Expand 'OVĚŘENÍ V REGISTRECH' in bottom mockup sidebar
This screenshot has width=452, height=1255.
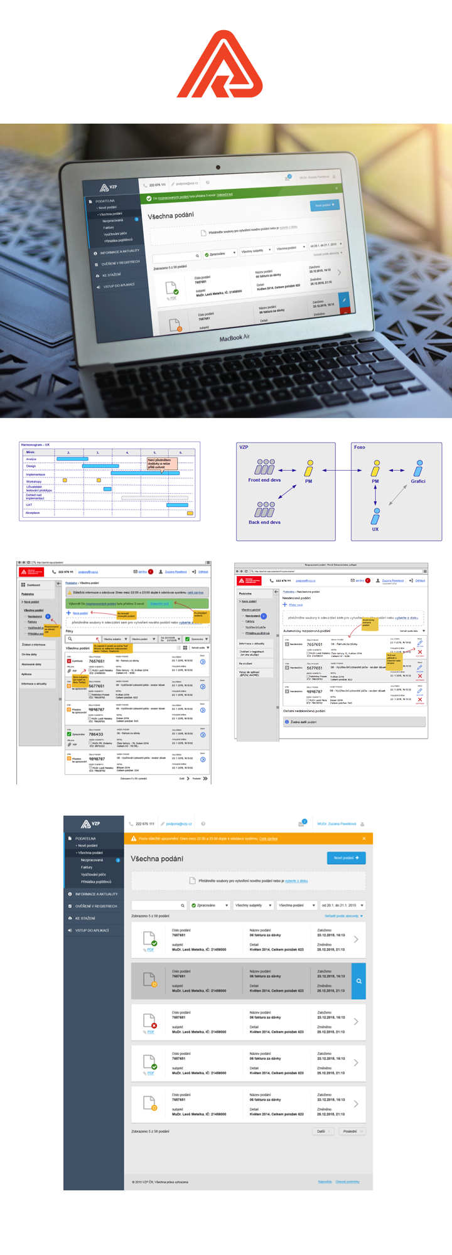click(x=94, y=906)
